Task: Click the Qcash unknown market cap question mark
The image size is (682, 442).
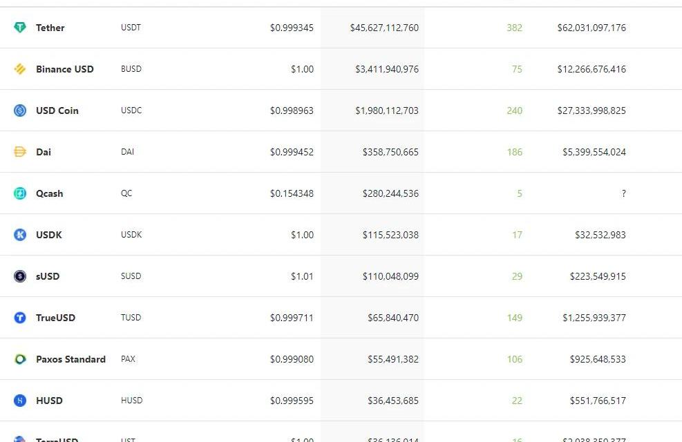Action: click(x=624, y=193)
